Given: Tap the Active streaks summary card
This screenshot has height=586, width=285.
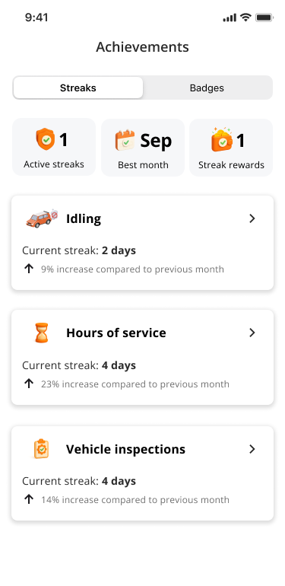Looking at the screenshot, I should coord(54,147).
